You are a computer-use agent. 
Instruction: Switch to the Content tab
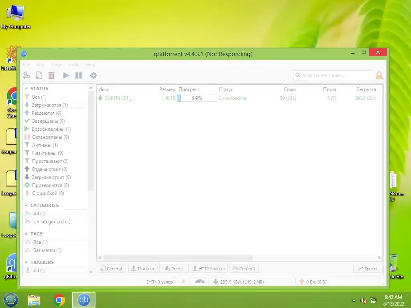pos(244,268)
